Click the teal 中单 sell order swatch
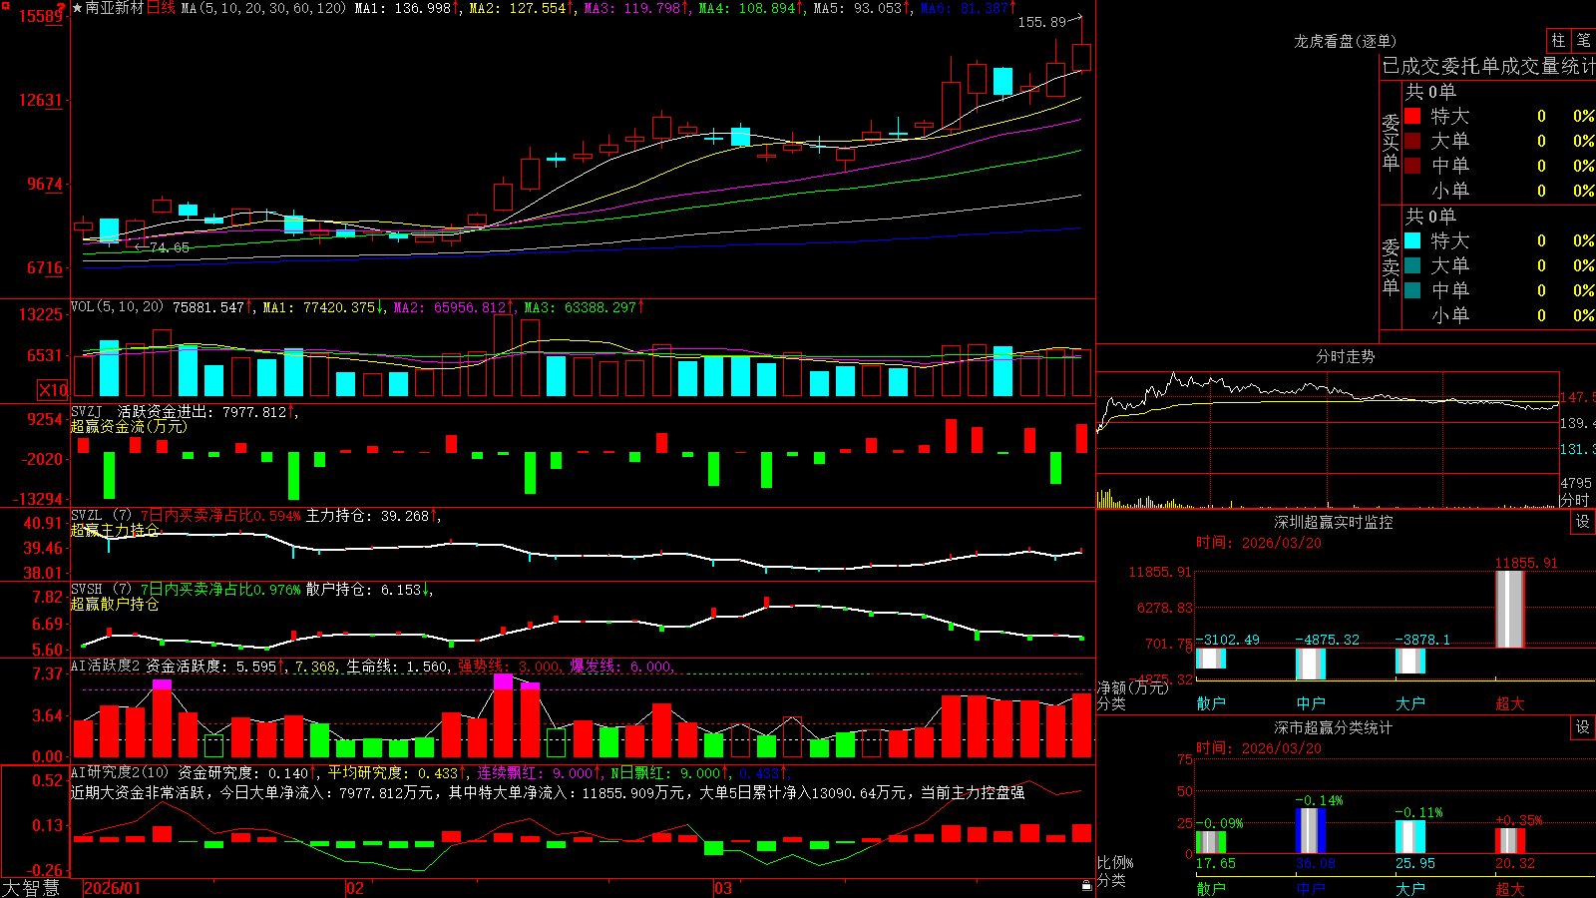This screenshot has width=1596, height=898. 1412,290
